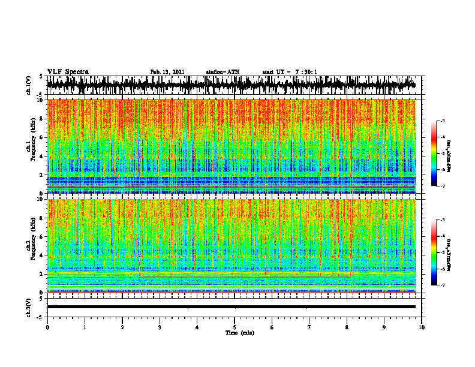Click the time axis tick label "4"
Screen dimensions: 475x367
tap(197, 327)
